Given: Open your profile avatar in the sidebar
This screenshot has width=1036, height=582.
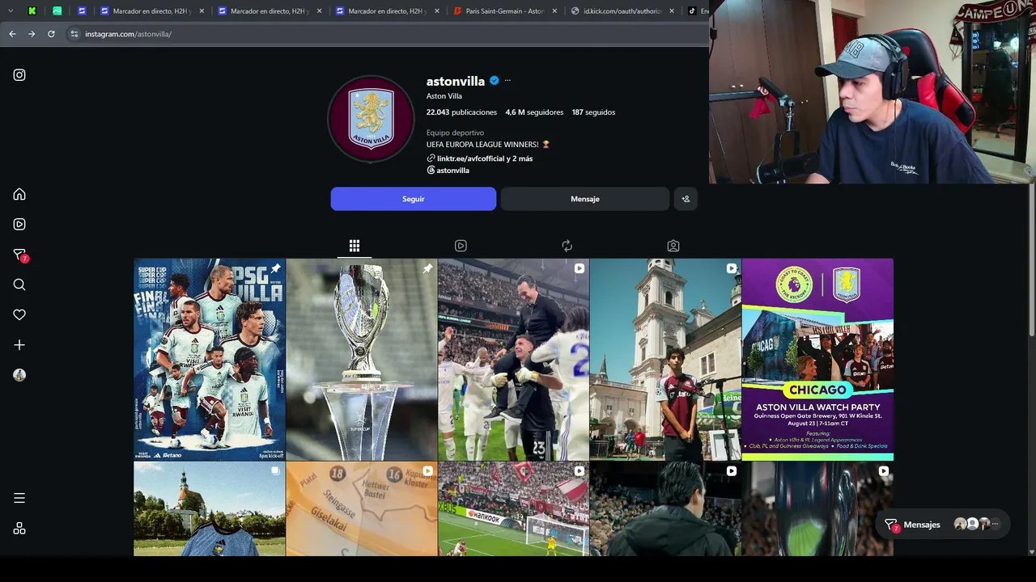Looking at the screenshot, I should click(x=19, y=375).
